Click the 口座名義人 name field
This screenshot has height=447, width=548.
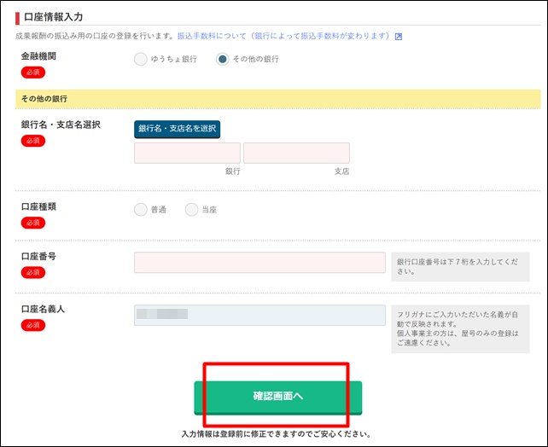(x=259, y=314)
